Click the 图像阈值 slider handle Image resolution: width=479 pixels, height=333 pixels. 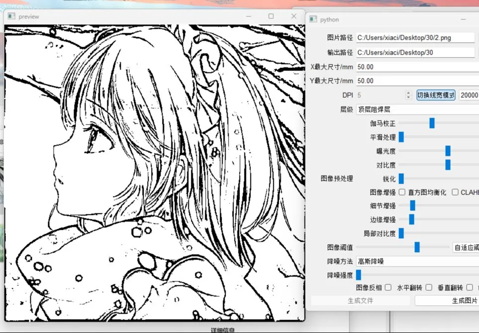click(x=417, y=247)
